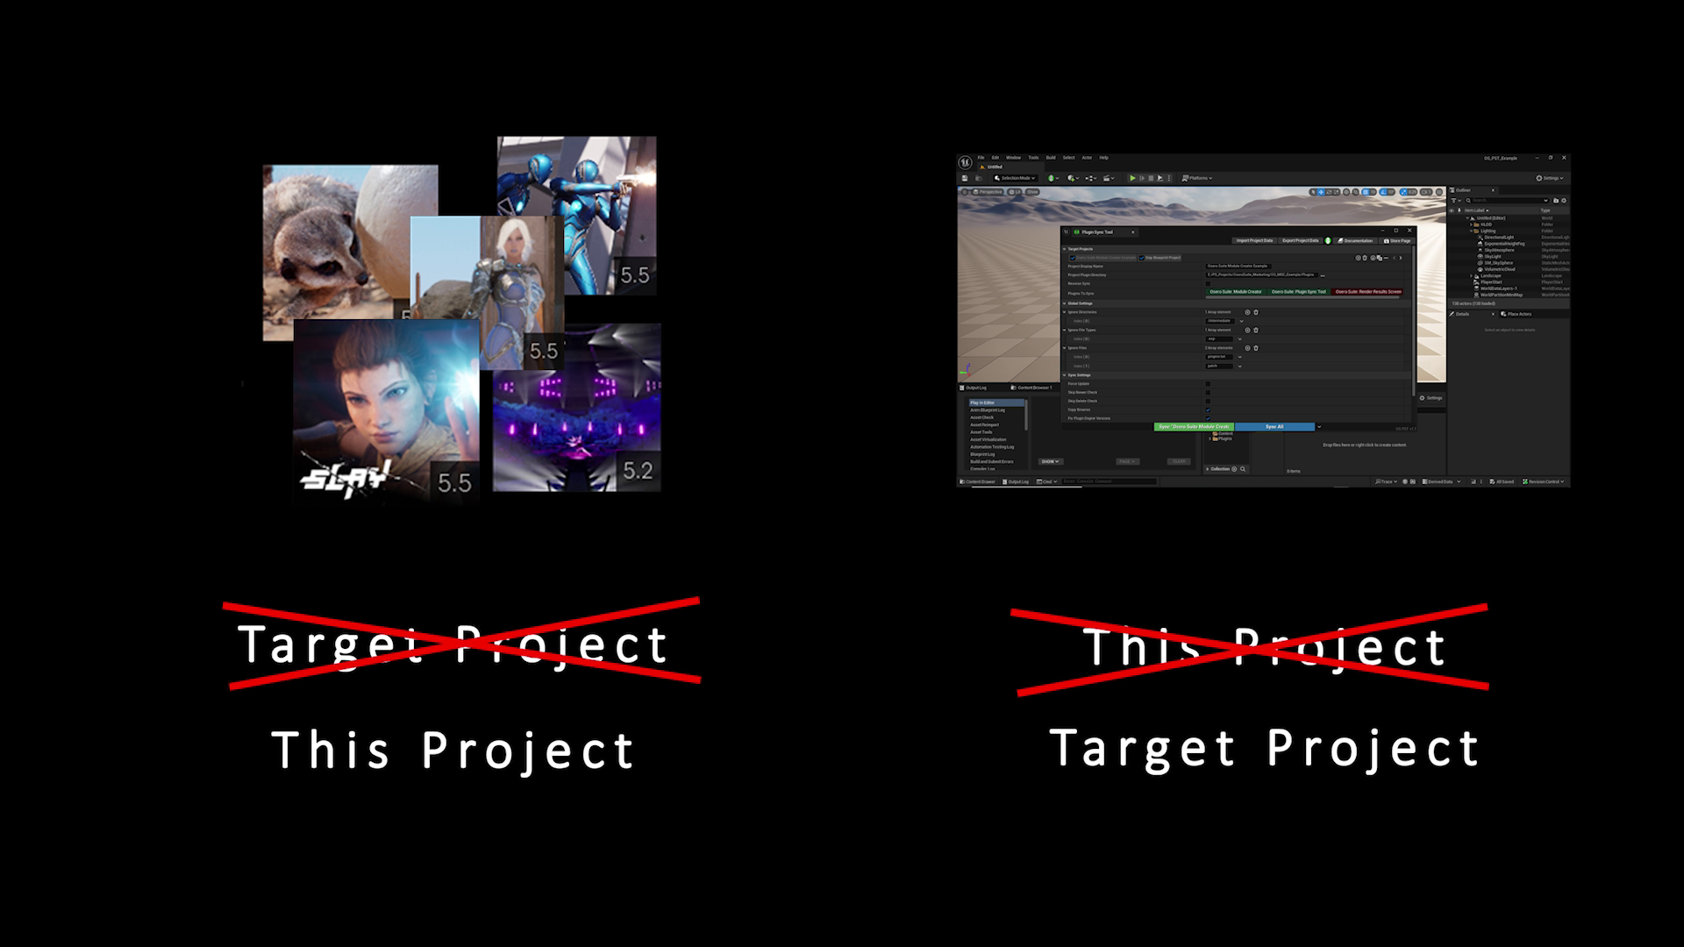The height and width of the screenshot is (947, 1684).
Task: Toggle grid snapping in the viewport toolbar
Action: pyautogui.click(x=1366, y=192)
